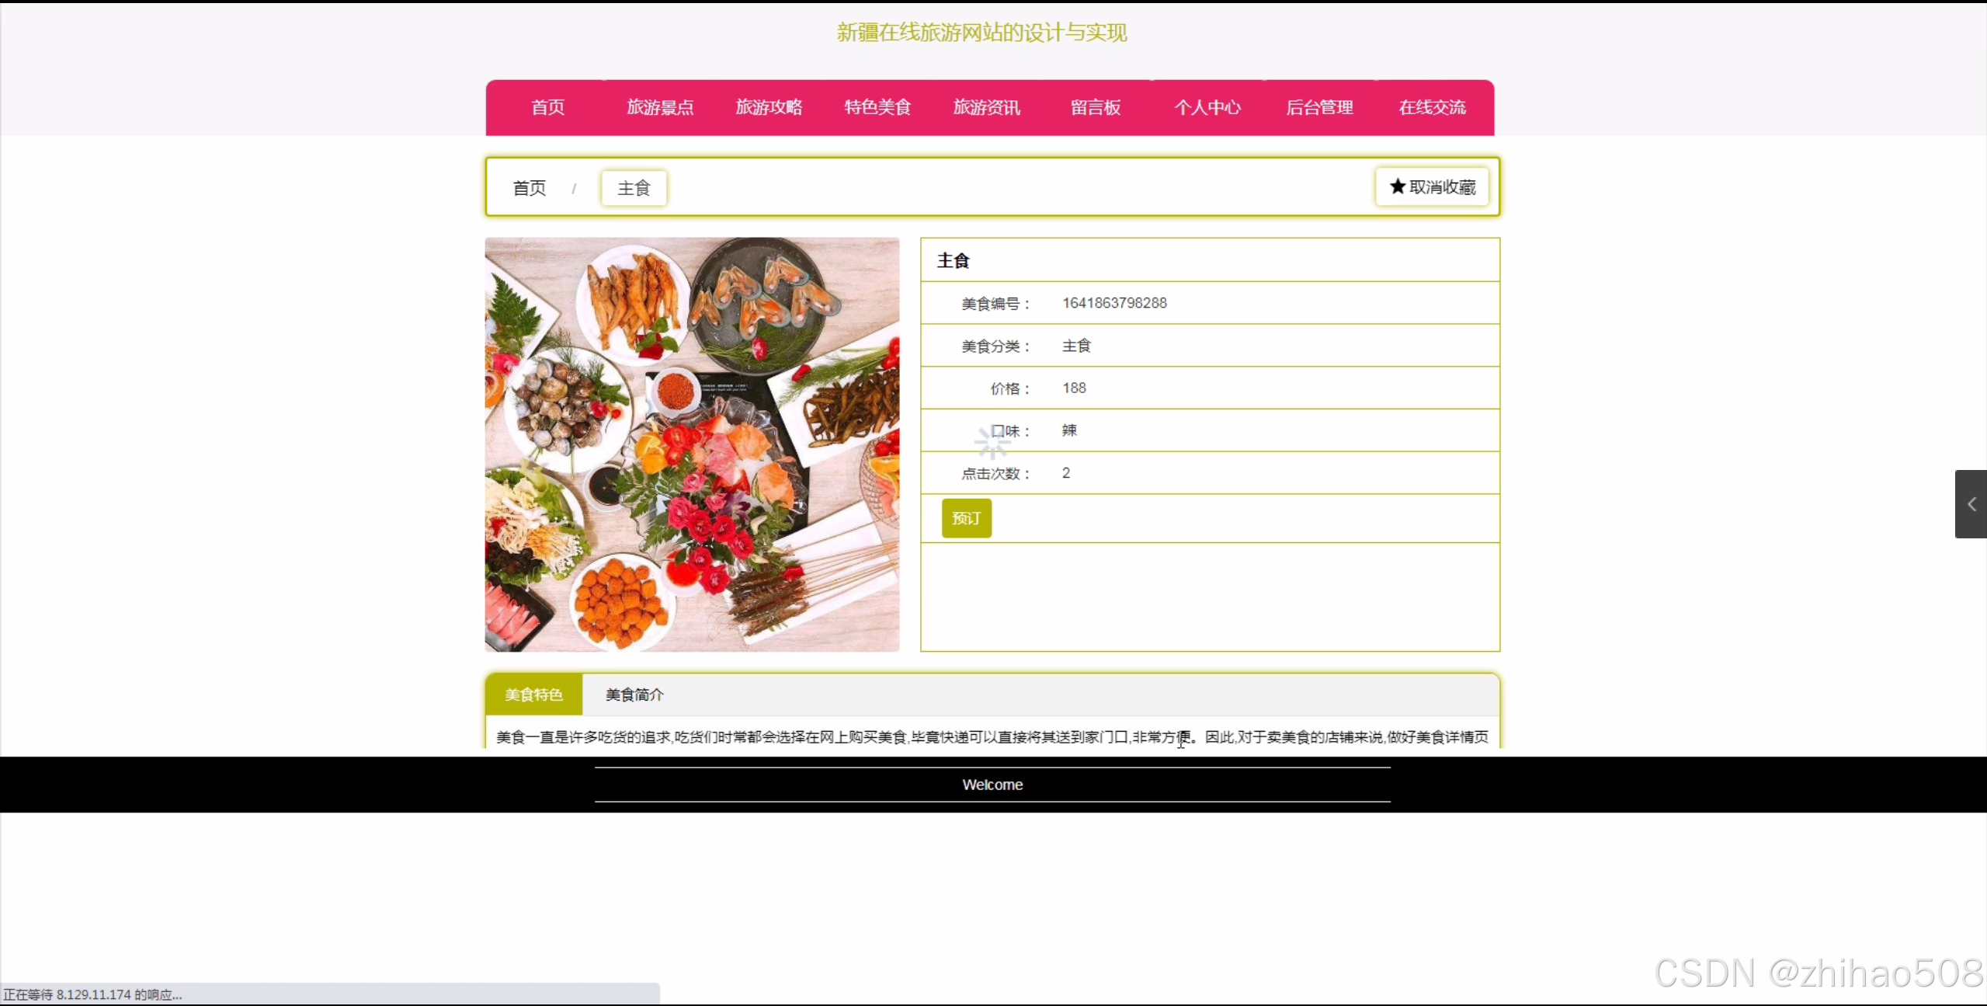Open 个人中心 menu item

coord(1207,107)
